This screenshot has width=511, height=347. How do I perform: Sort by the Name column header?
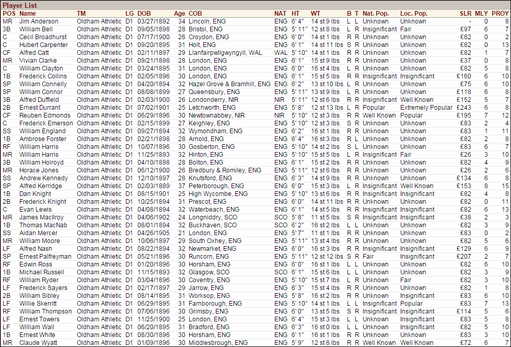[27, 14]
